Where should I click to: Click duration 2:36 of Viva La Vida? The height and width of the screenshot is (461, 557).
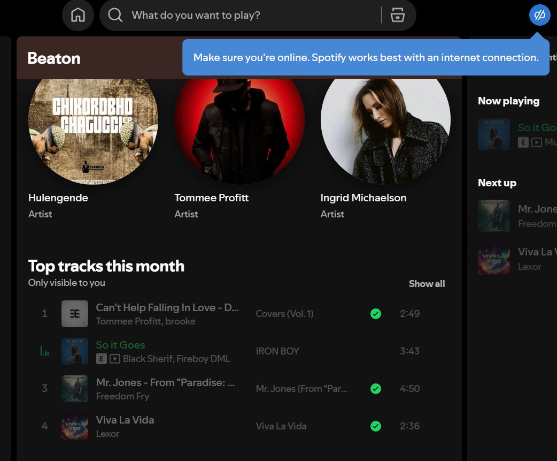409,426
